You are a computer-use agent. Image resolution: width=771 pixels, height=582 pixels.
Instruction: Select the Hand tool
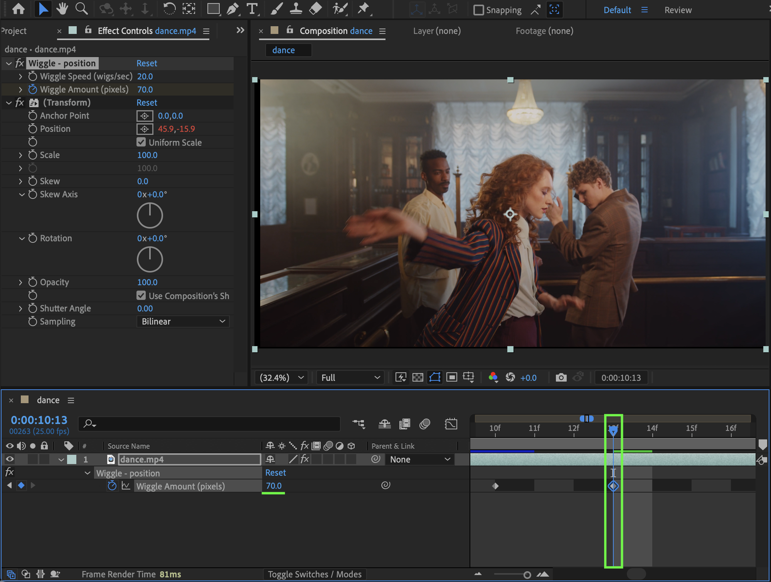pyautogui.click(x=62, y=8)
